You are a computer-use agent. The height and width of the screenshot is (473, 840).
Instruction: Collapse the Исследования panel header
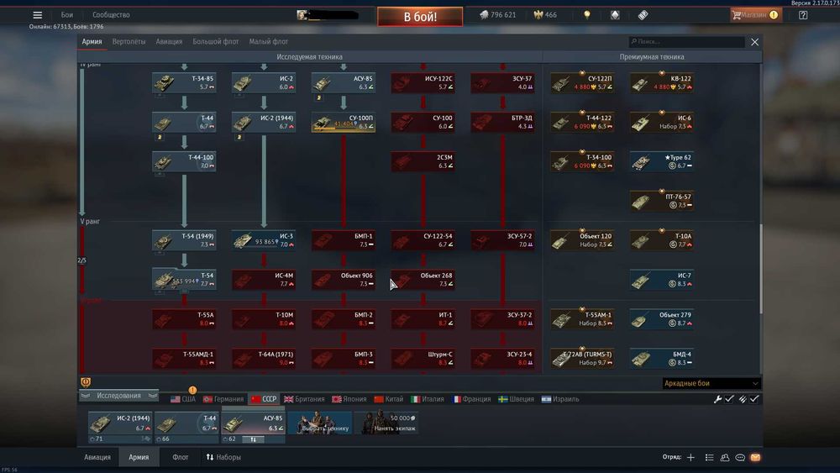(x=119, y=396)
